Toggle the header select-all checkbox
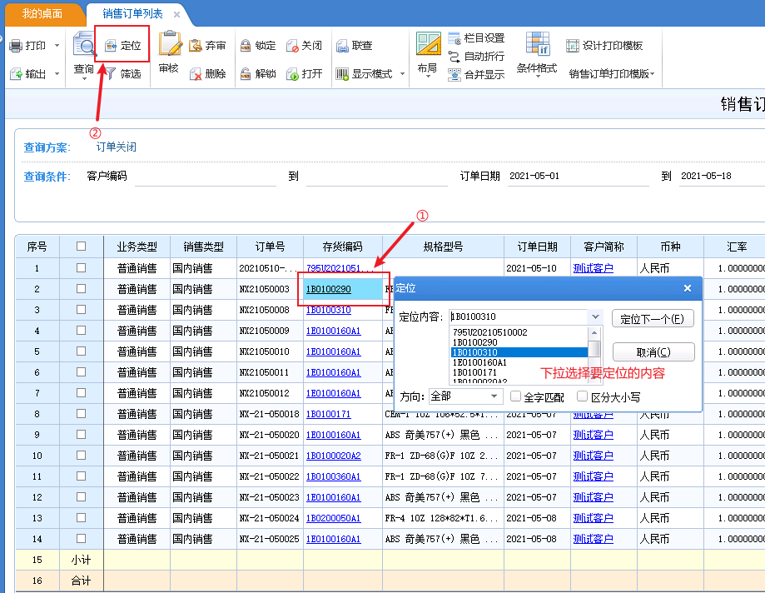 point(81,247)
